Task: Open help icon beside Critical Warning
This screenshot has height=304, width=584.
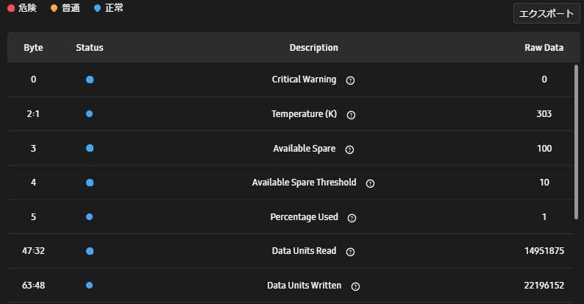Action: [x=350, y=80]
